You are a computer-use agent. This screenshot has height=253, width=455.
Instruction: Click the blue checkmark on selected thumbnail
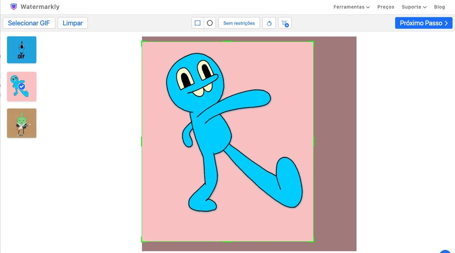(x=22, y=87)
